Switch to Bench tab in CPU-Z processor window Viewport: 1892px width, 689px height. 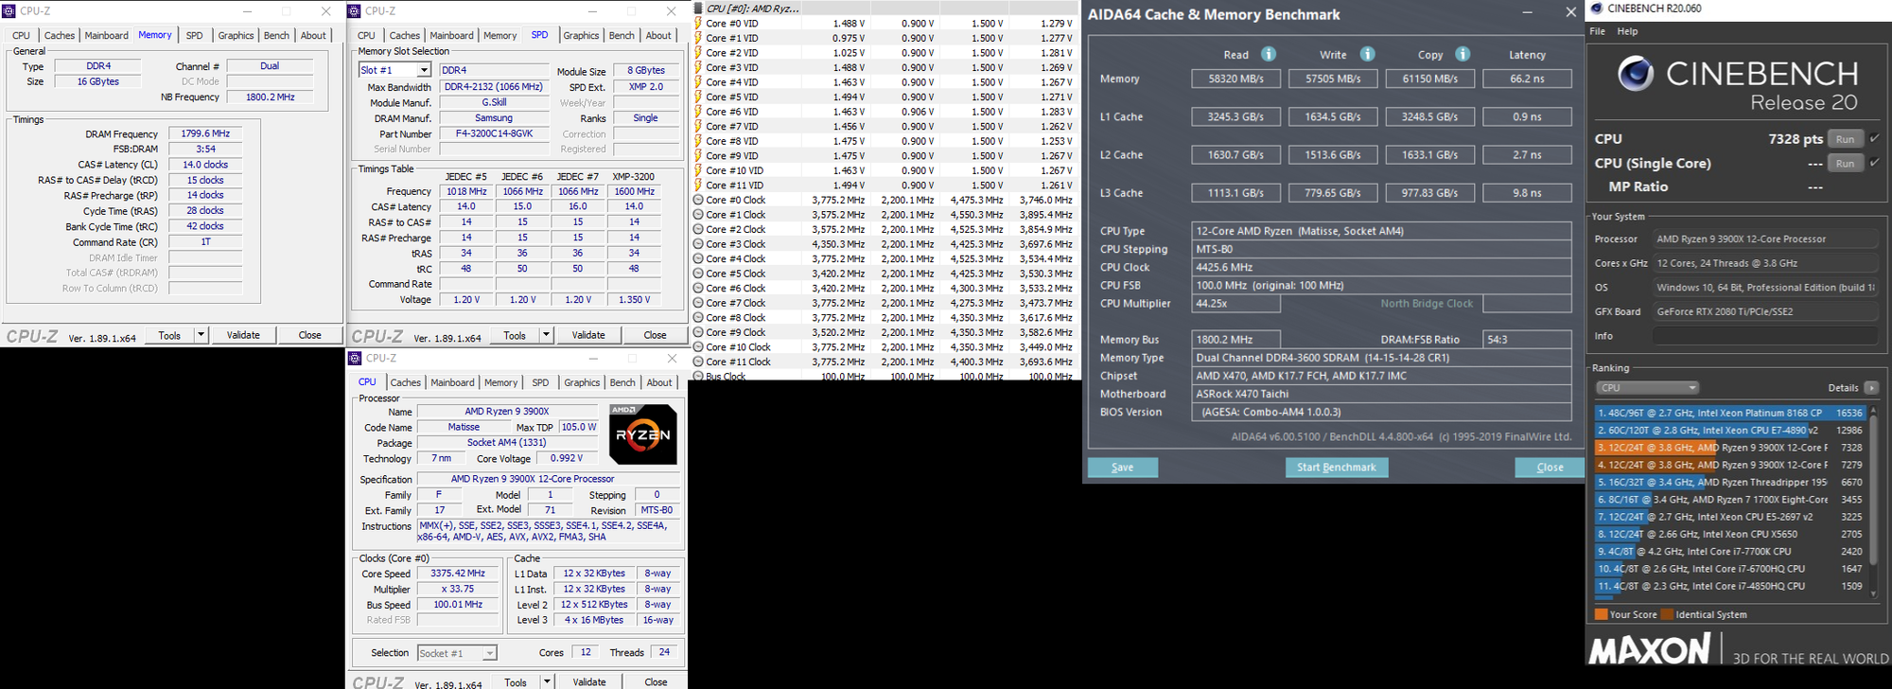622,383
